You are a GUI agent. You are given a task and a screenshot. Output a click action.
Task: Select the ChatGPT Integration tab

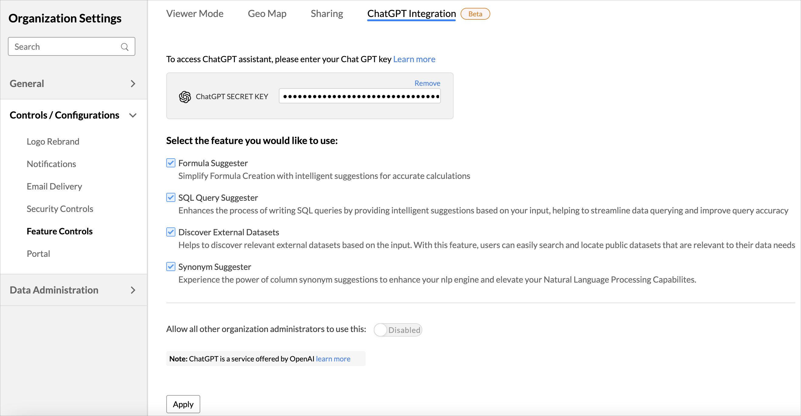coord(411,13)
